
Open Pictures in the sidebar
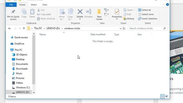tap(18, 78)
